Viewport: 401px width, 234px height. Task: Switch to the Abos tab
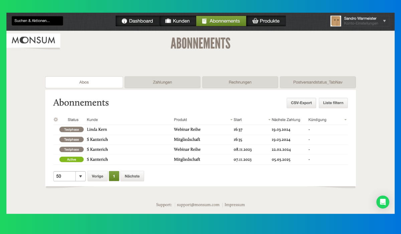84,82
